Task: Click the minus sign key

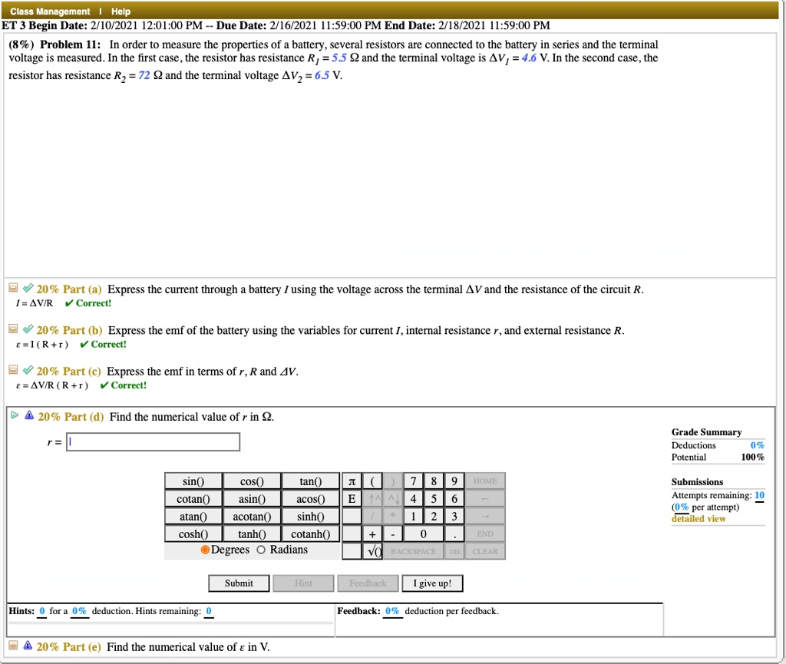Action: click(393, 534)
